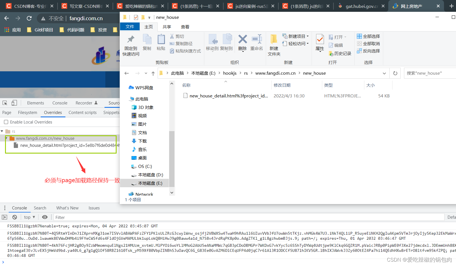
Task: Open the Git好项目 bookmark folder
Action: tap(40, 30)
